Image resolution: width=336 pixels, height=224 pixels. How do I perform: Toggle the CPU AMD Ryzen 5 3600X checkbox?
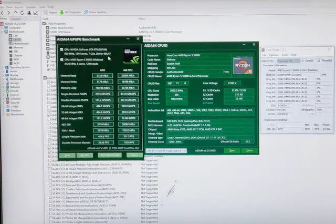click(62, 59)
